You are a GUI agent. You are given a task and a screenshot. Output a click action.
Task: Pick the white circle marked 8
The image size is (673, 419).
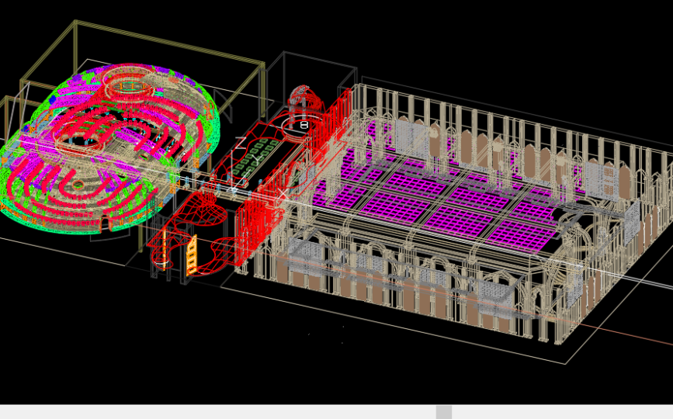tap(304, 125)
